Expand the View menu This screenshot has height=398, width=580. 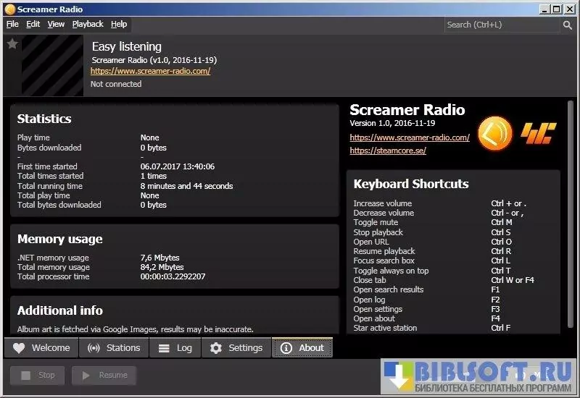[x=56, y=24]
